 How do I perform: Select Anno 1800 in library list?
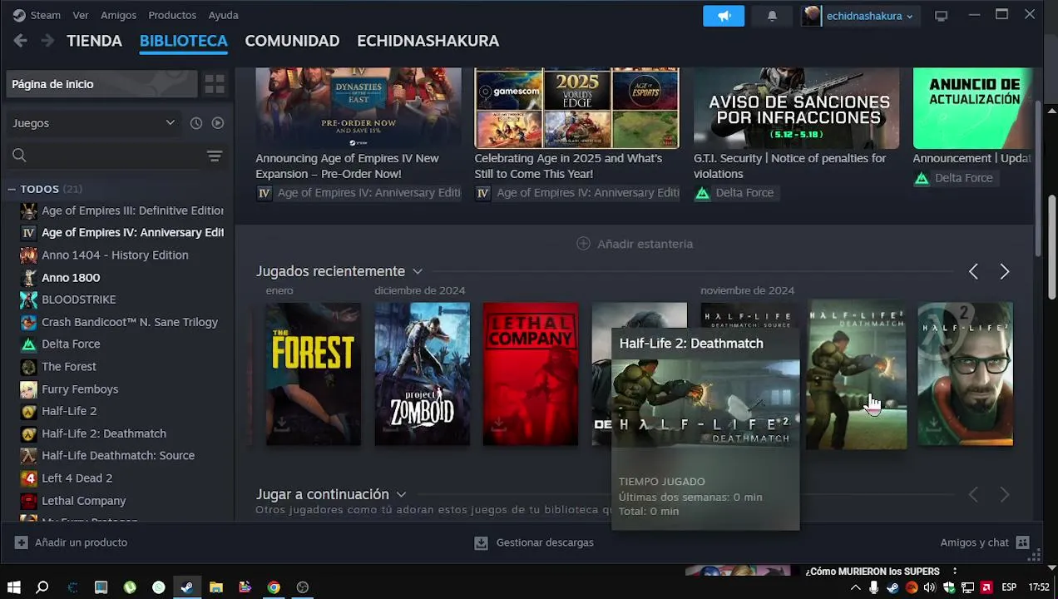[71, 278]
